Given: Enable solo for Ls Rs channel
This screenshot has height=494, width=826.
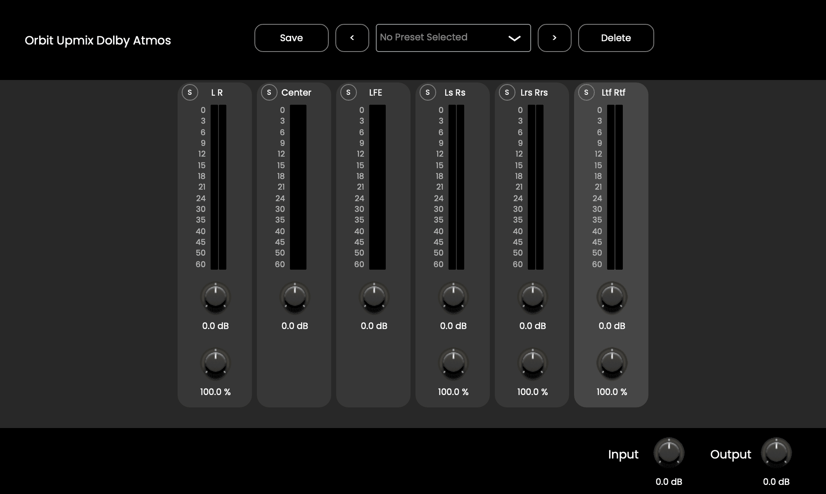Looking at the screenshot, I should [428, 92].
